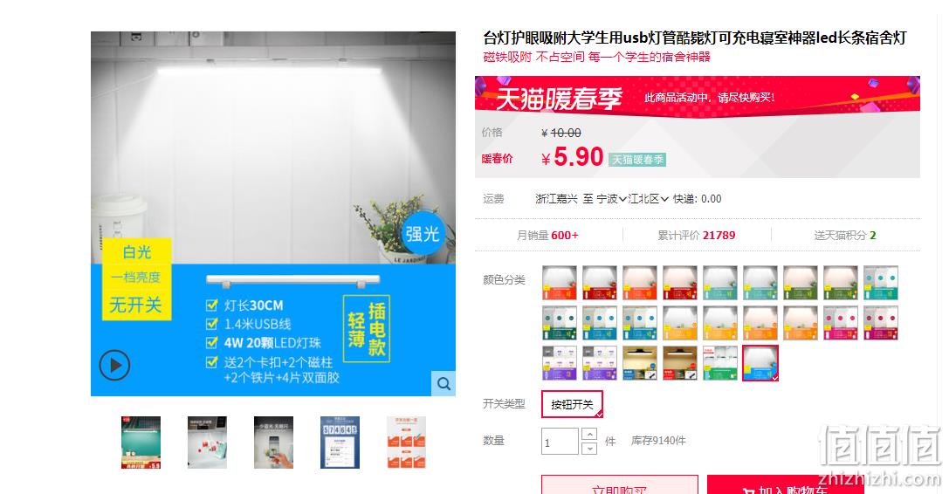View the 月销量 600+ sales info

(547, 235)
